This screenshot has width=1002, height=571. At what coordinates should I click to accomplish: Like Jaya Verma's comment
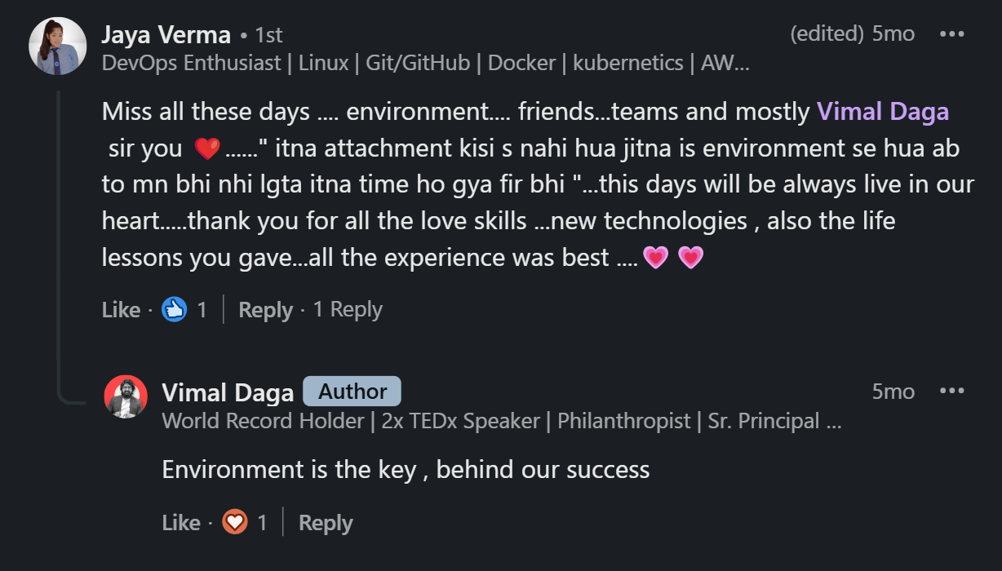(x=121, y=310)
